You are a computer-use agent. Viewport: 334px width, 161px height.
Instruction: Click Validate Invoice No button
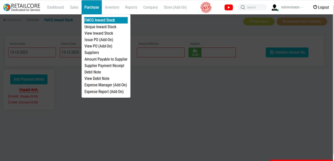point(287,53)
